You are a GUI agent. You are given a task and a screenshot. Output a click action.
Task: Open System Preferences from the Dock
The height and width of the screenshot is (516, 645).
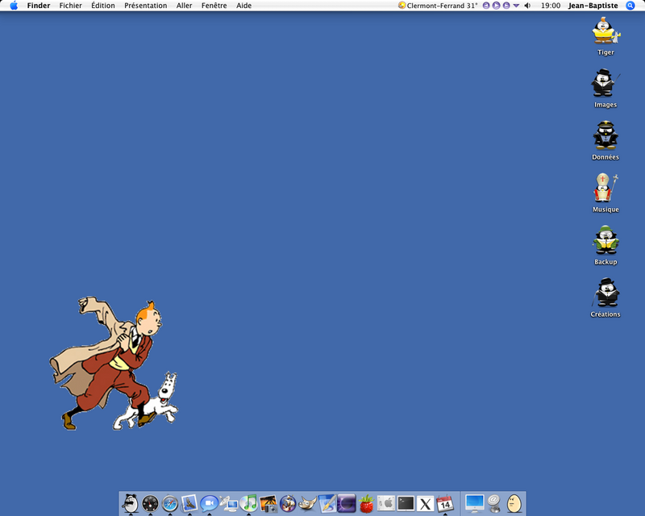coord(386,503)
